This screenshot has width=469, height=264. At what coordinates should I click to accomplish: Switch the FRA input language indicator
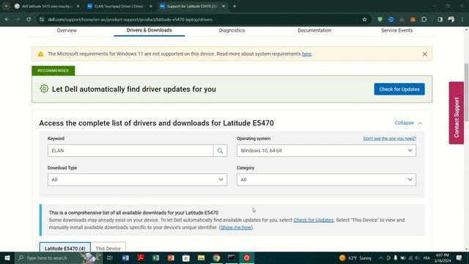pos(426,258)
